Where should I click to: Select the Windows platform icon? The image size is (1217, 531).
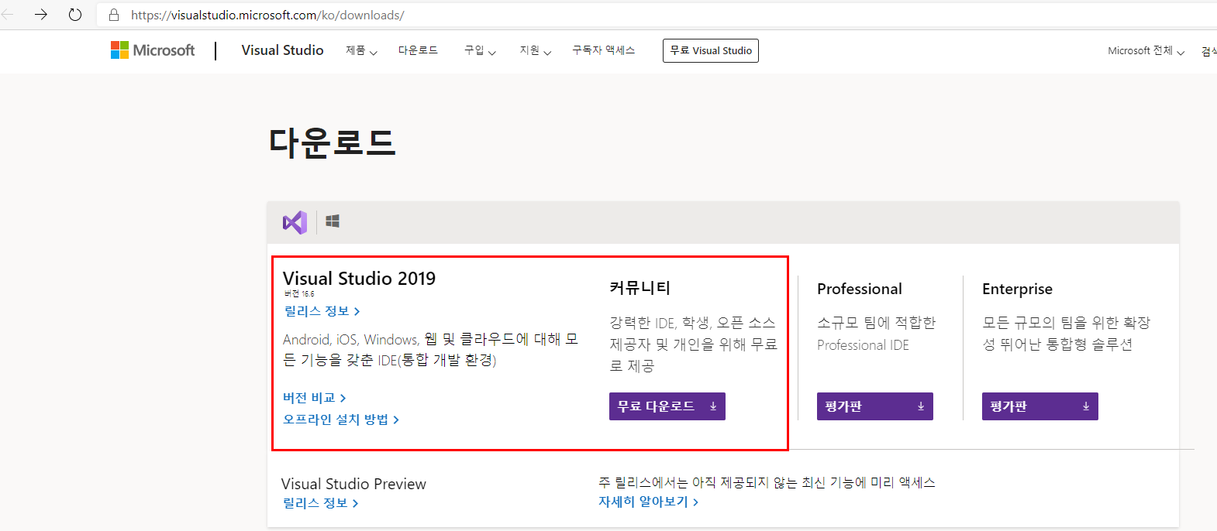tap(333, 221)
